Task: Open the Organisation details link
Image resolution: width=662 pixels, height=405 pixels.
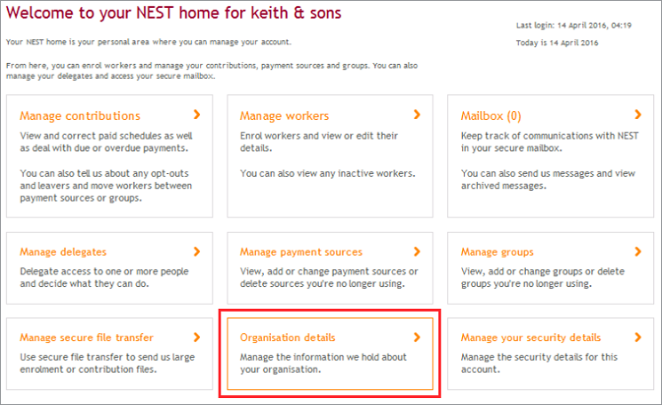Action: [288, 337]
